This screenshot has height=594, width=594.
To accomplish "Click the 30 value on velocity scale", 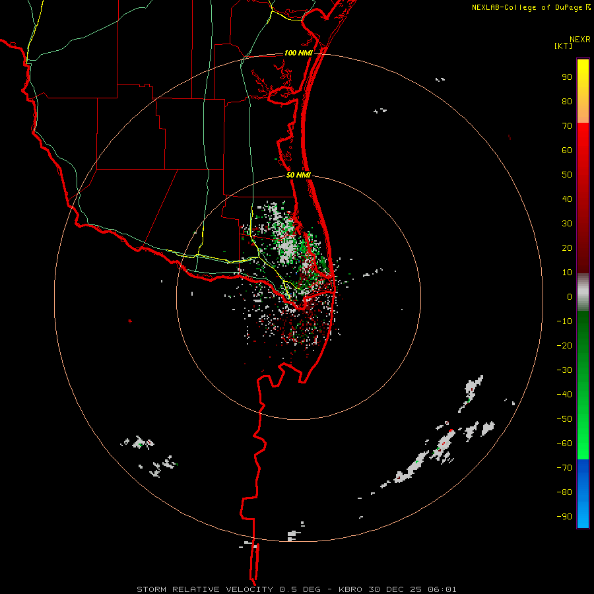I will pyautogui.click(x=567, y=224).
